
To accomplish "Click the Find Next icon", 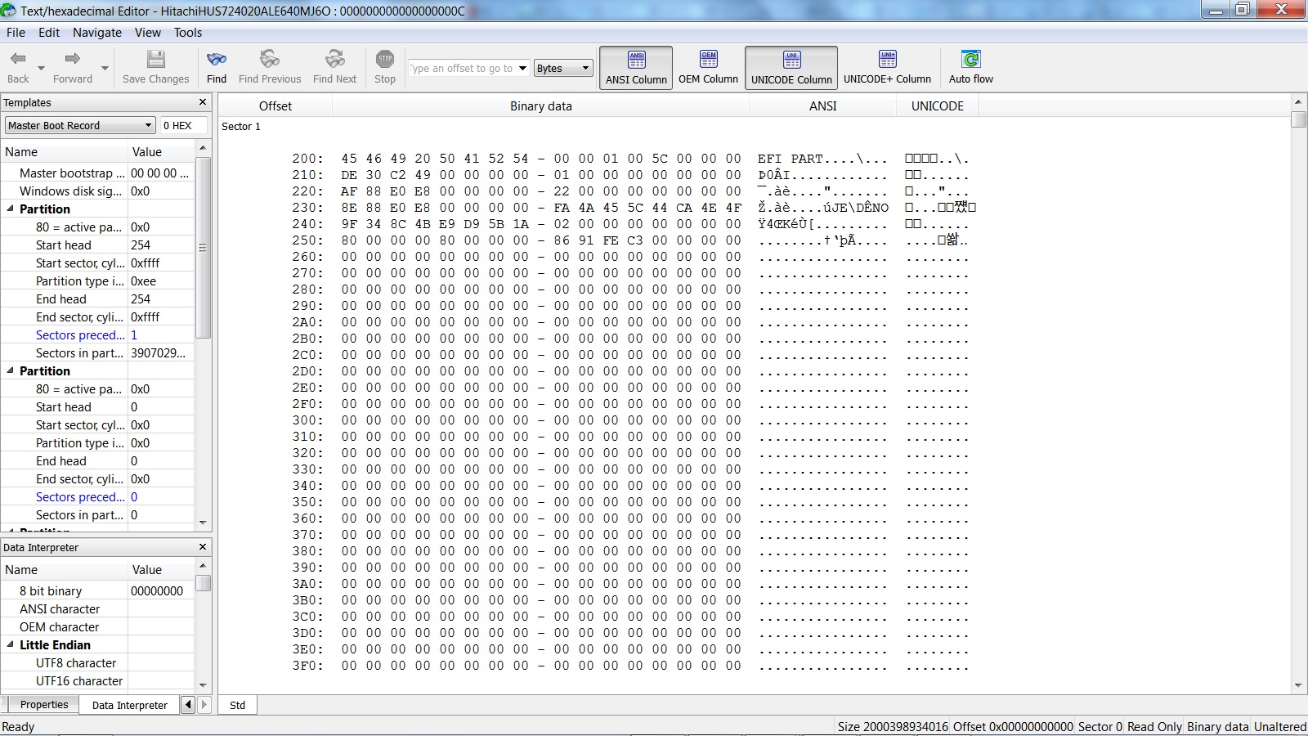I will (335, 59).
